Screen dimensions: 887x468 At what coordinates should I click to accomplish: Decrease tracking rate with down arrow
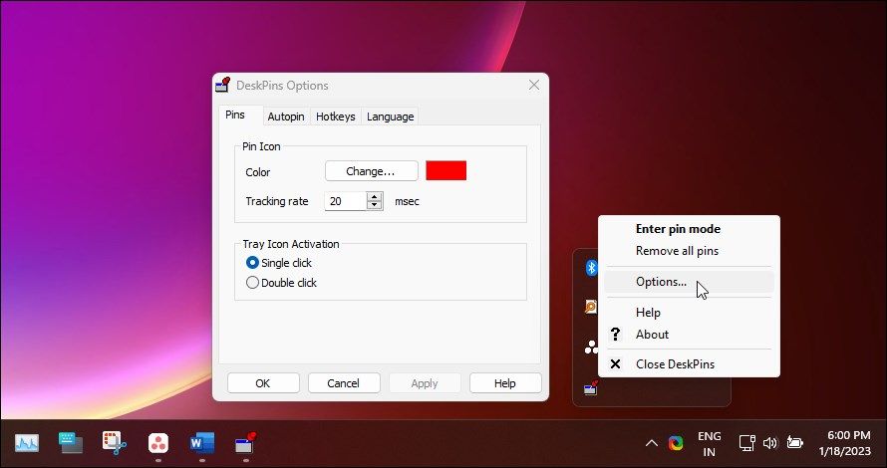[374, 205]
